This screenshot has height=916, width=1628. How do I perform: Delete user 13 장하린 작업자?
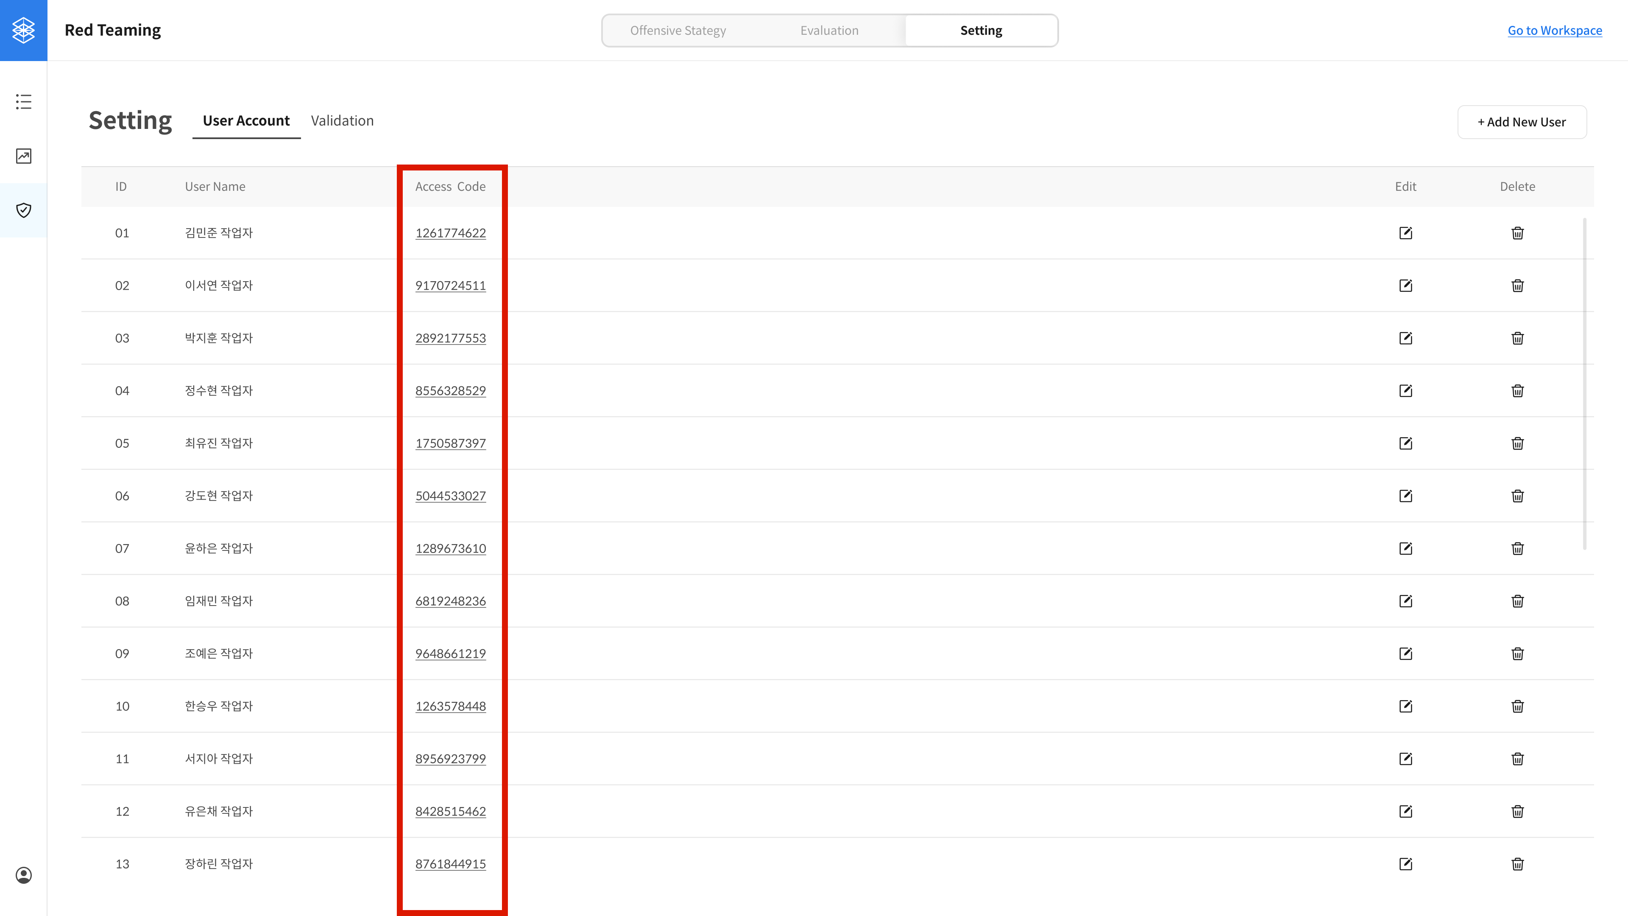[1517, 864]
